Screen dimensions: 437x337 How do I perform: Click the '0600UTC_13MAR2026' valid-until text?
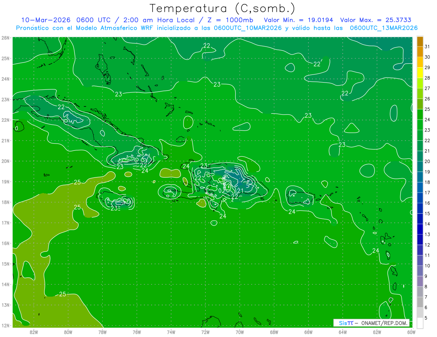(383, 28)
